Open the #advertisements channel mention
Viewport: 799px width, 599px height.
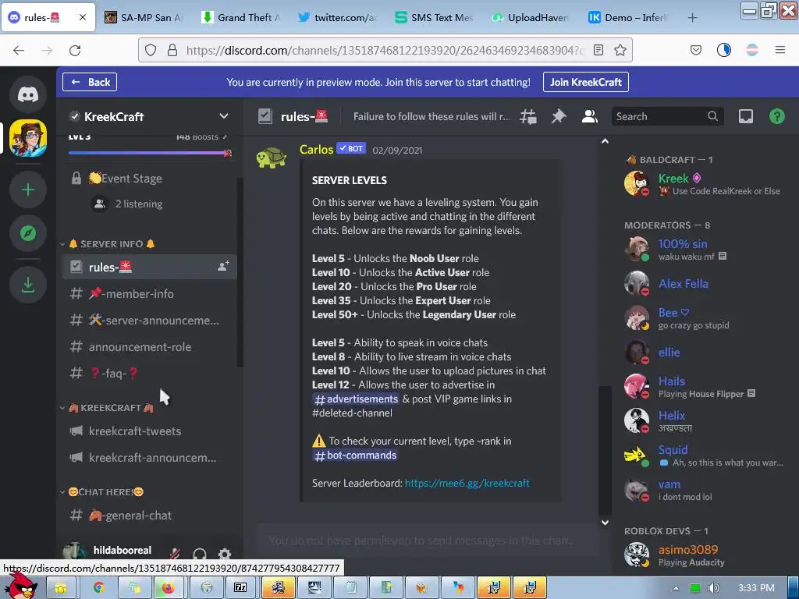356,399
